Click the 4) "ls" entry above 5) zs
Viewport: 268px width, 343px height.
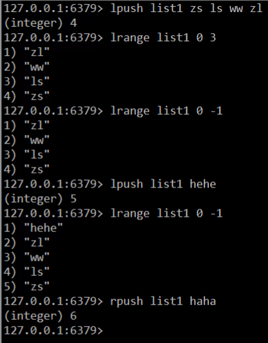(x=27, y=272)
